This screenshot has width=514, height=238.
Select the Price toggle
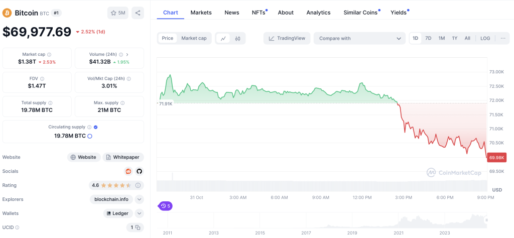click(168, 38)
